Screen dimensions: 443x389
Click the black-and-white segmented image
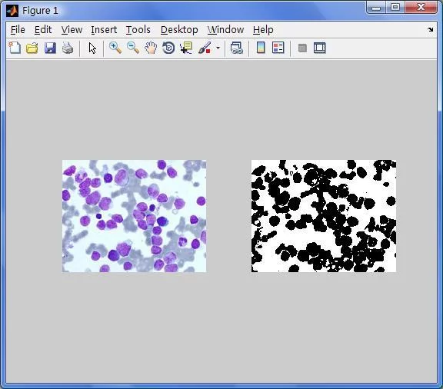click(x=324, y=216)
